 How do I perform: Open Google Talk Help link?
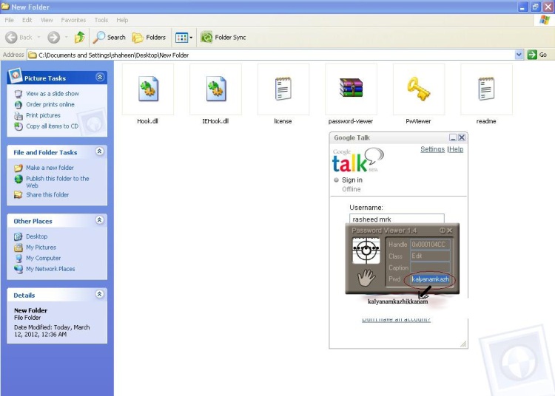[x=457, y=149]
